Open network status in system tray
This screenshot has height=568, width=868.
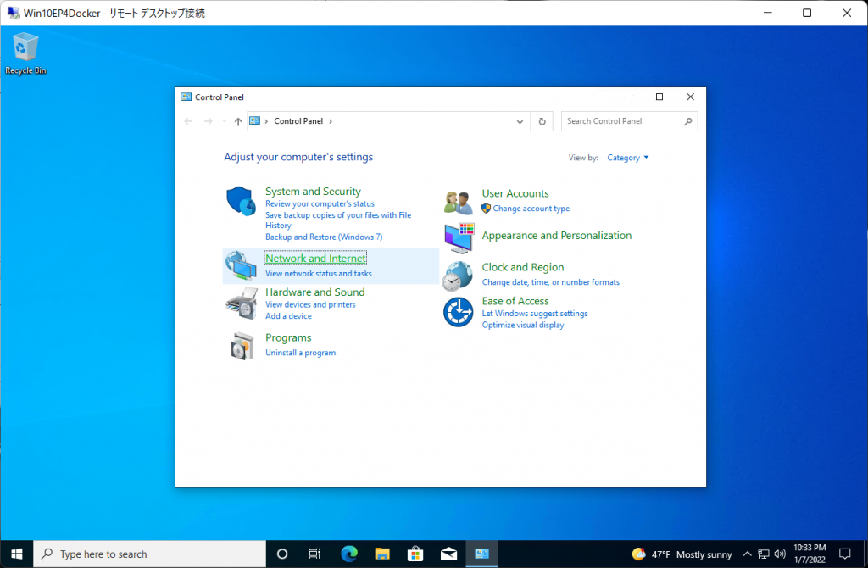[x=764, y=554]
